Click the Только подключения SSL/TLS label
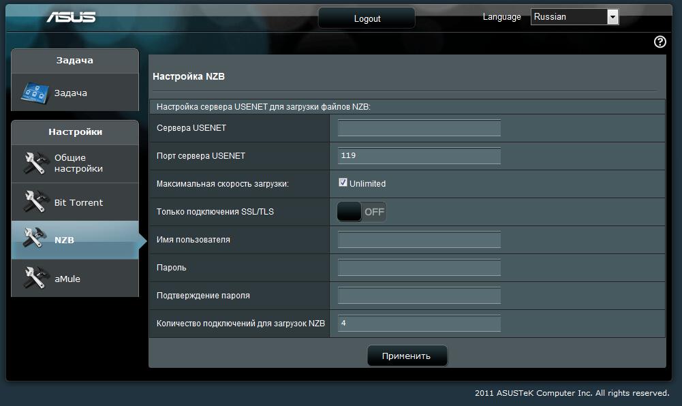 pyautogui.click(x=215, y=212)
